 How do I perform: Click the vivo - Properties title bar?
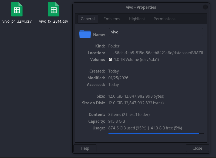(141, 7)
